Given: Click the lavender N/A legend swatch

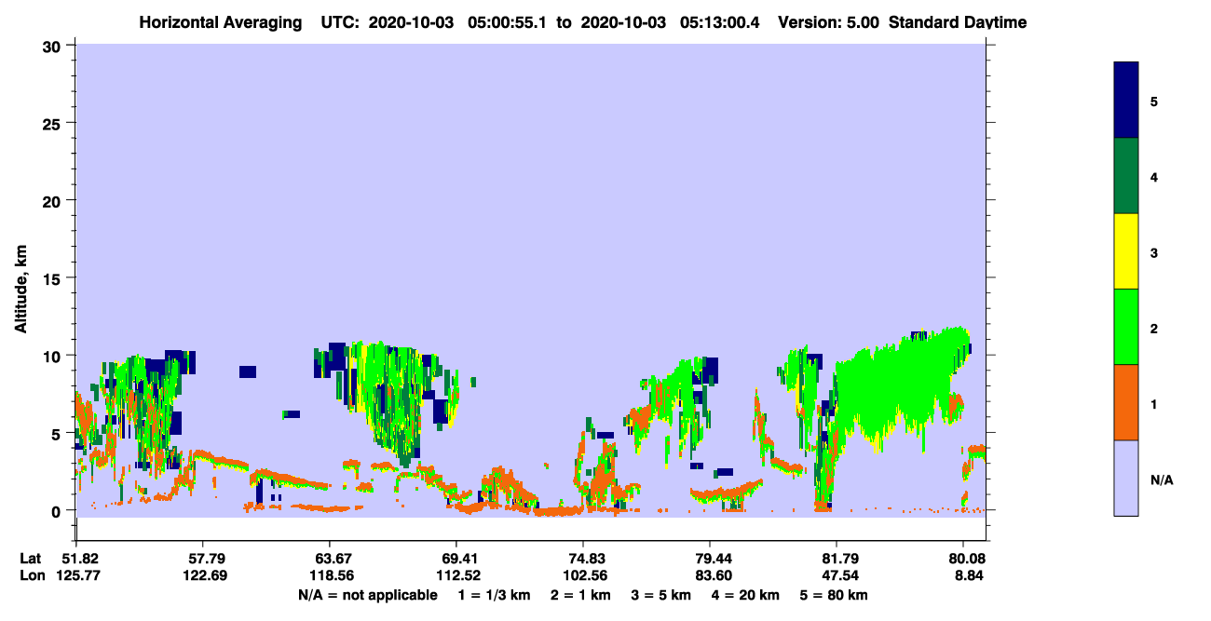Looking at the screenshot, I should tap(1126, 478).
